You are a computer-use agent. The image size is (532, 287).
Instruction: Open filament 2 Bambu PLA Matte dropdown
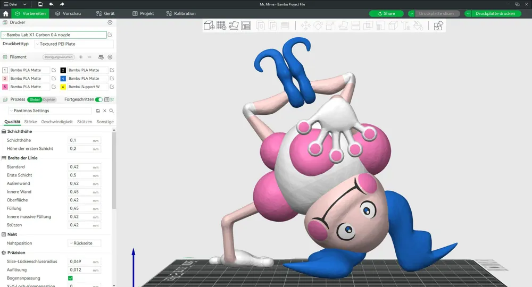point(87,70)
